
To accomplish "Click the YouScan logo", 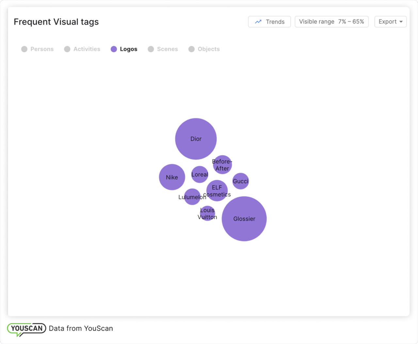I will [x=26, y=329].
